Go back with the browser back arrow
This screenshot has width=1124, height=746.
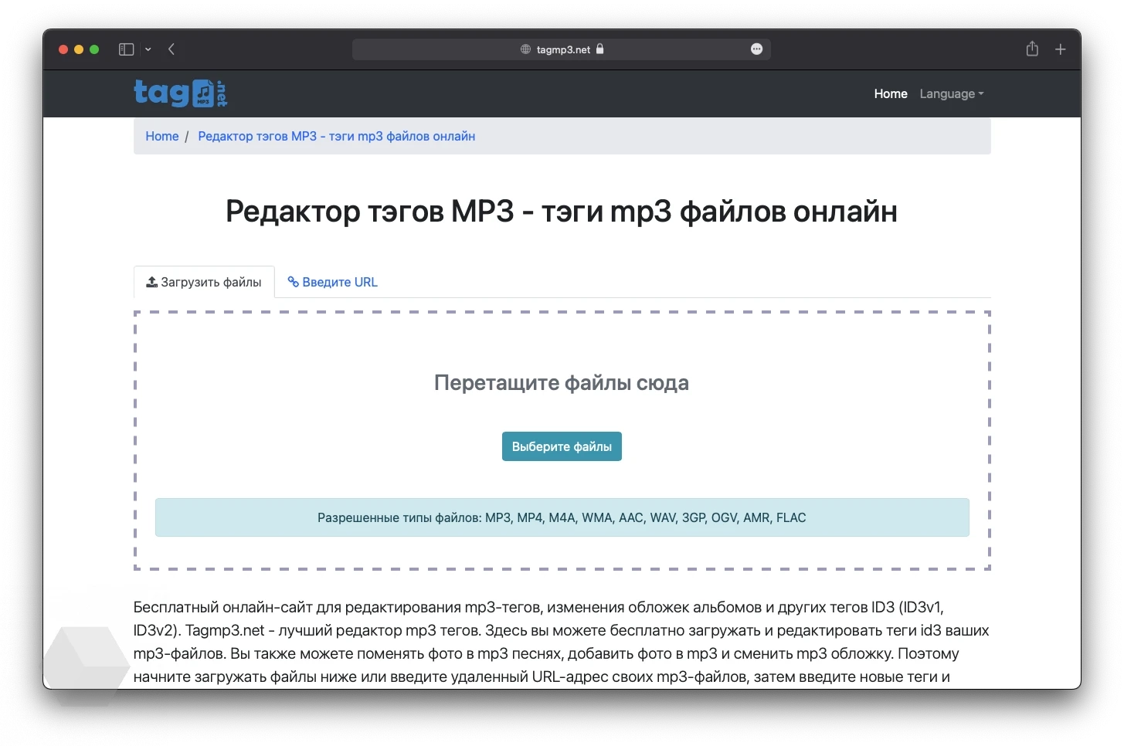pos(171,49)
